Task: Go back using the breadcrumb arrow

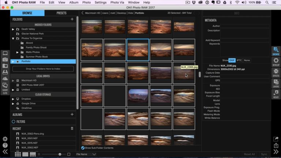Action: (x=82, y=13)
